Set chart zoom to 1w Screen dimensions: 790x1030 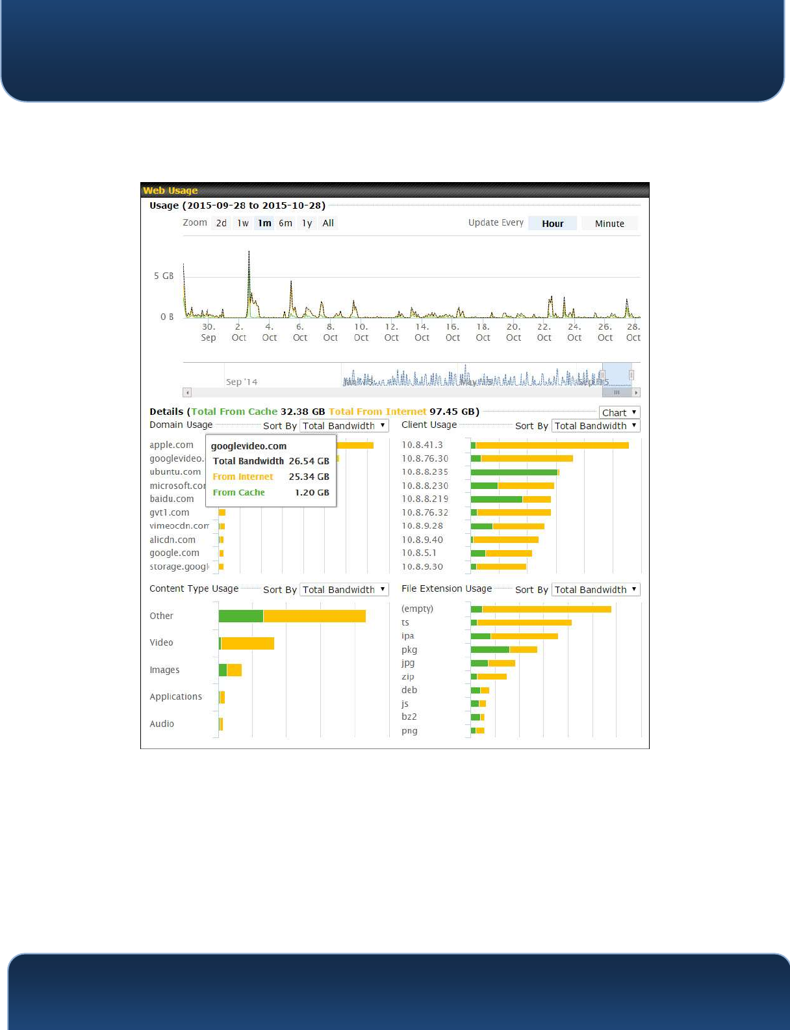243,223
